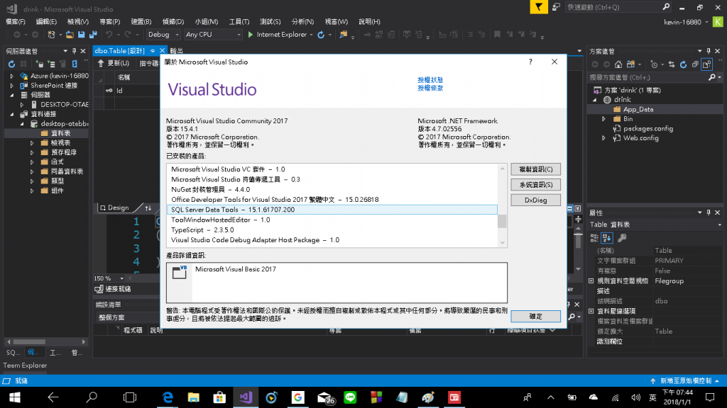Open the 檢視(V) menu

point(78,22)
